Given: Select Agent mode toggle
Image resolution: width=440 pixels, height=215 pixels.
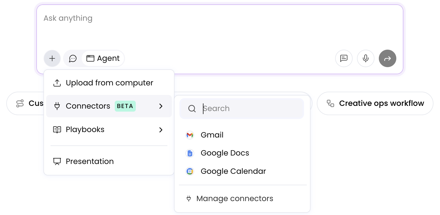Looking at the screenshot, I should pos(103,58).
